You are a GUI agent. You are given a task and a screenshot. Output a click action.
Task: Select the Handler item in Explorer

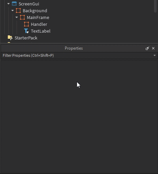click(39, 24)
